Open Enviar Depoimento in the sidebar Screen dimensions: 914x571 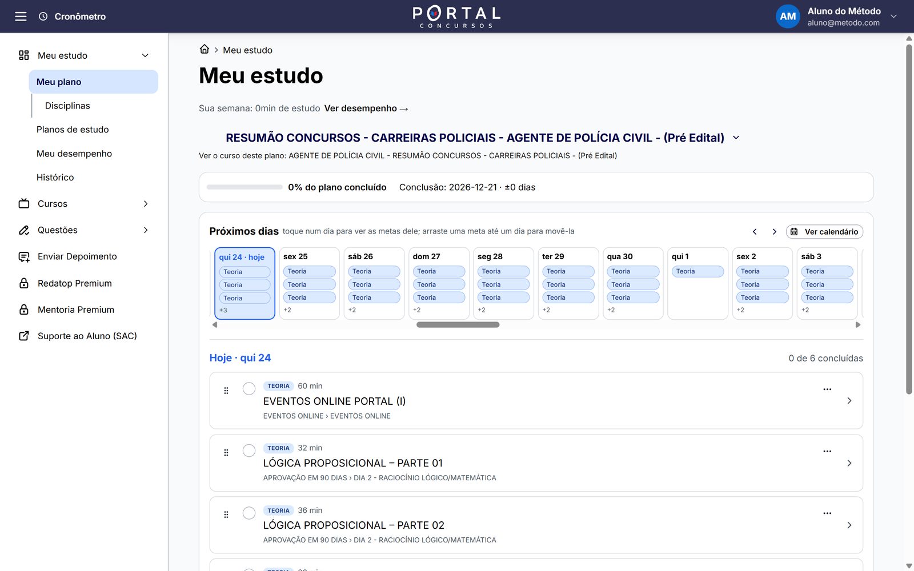pyautogui.click(x=77, y=257)
